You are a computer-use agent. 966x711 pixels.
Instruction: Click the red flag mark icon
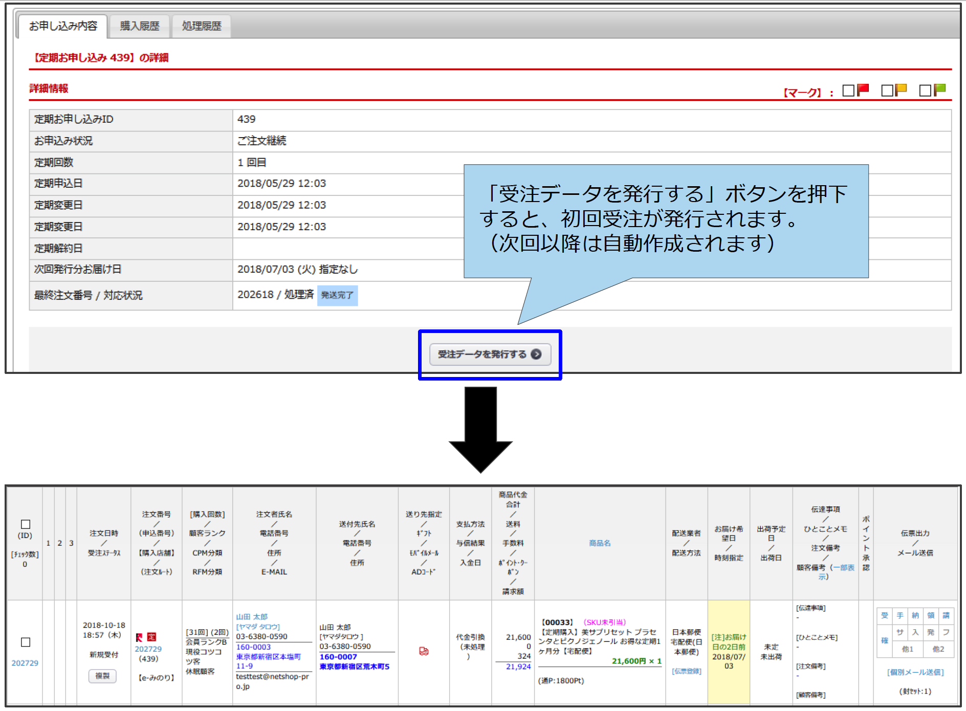click(863, 90)
